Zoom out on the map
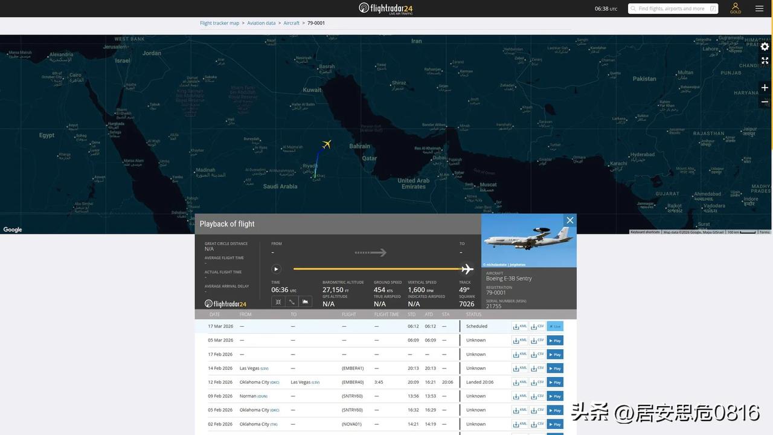Image resolution: width=773 pixels, height=435 pixels. [765, 101]
